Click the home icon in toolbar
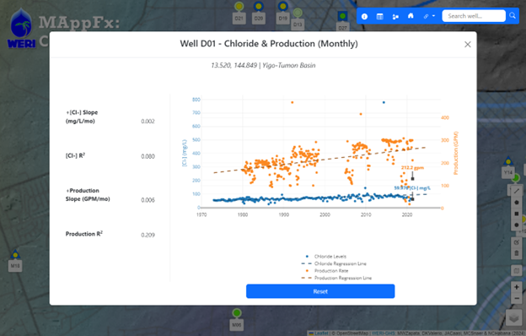526x336 pixels. point(411,16)
